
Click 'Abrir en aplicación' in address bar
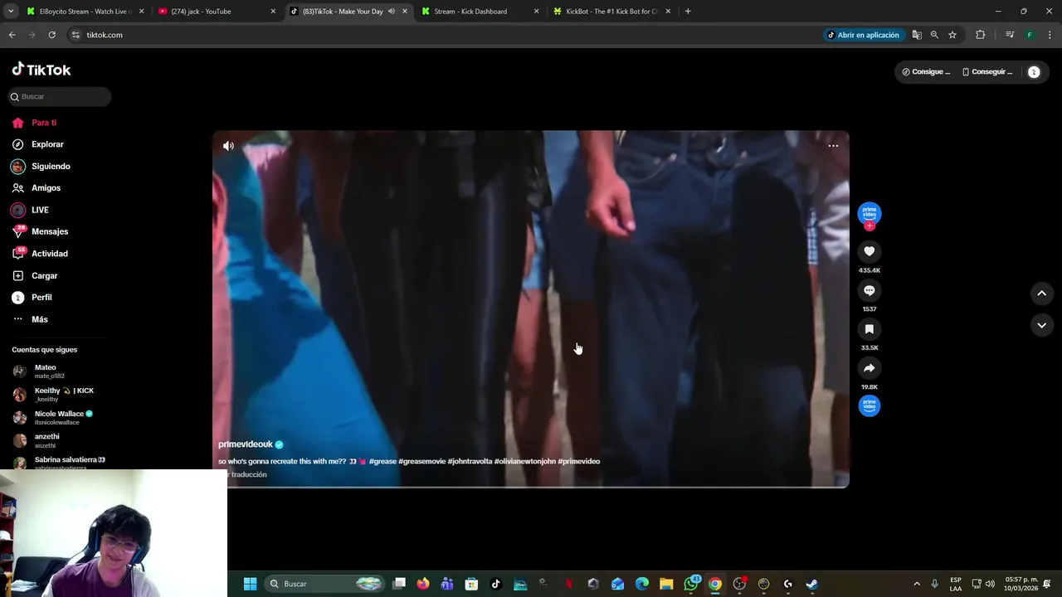click(863, 35)
